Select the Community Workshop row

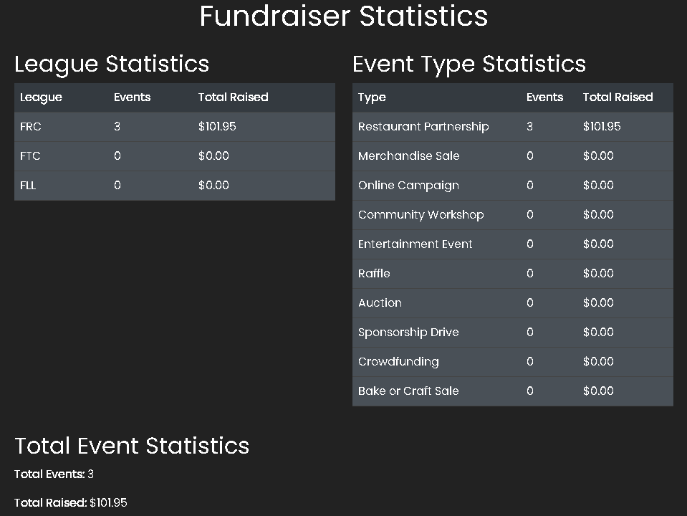(513, 215)
